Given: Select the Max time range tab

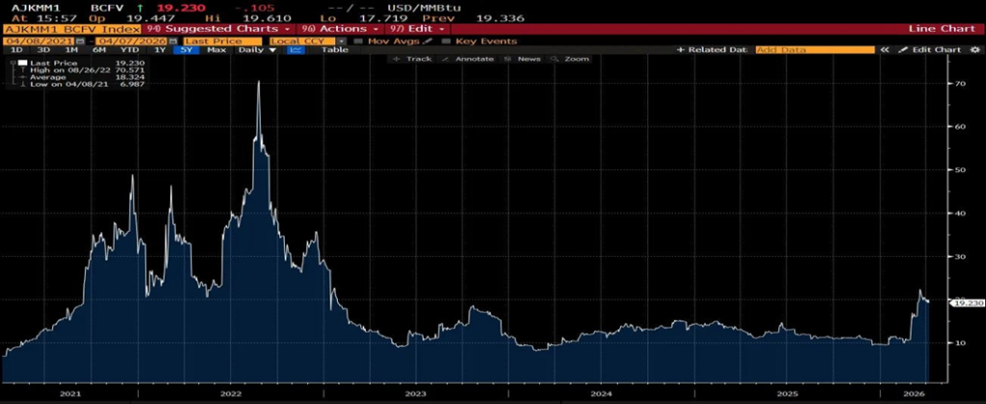Looking at the screenshot, I should coord(217,50).
